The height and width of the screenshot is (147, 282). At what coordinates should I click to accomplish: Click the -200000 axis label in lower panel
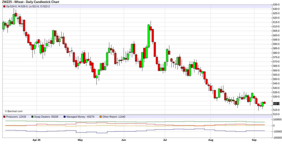click(x=276, y=137)
